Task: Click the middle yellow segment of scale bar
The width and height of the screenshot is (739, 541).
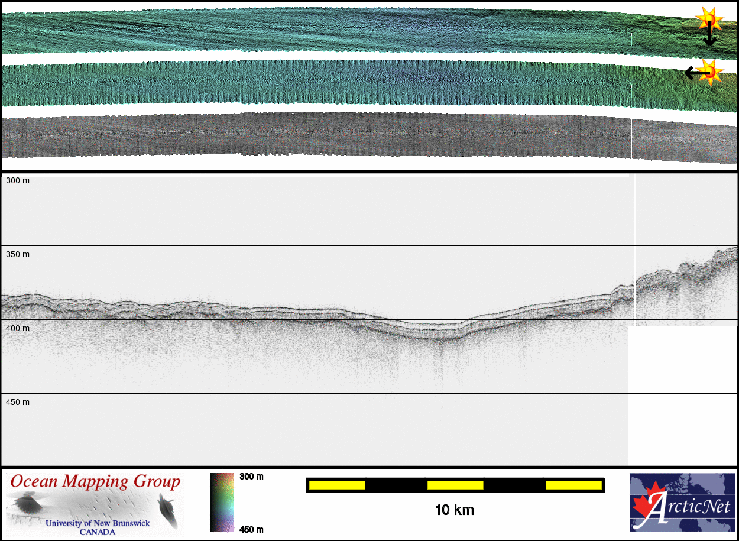Action: tap(455, 485)
